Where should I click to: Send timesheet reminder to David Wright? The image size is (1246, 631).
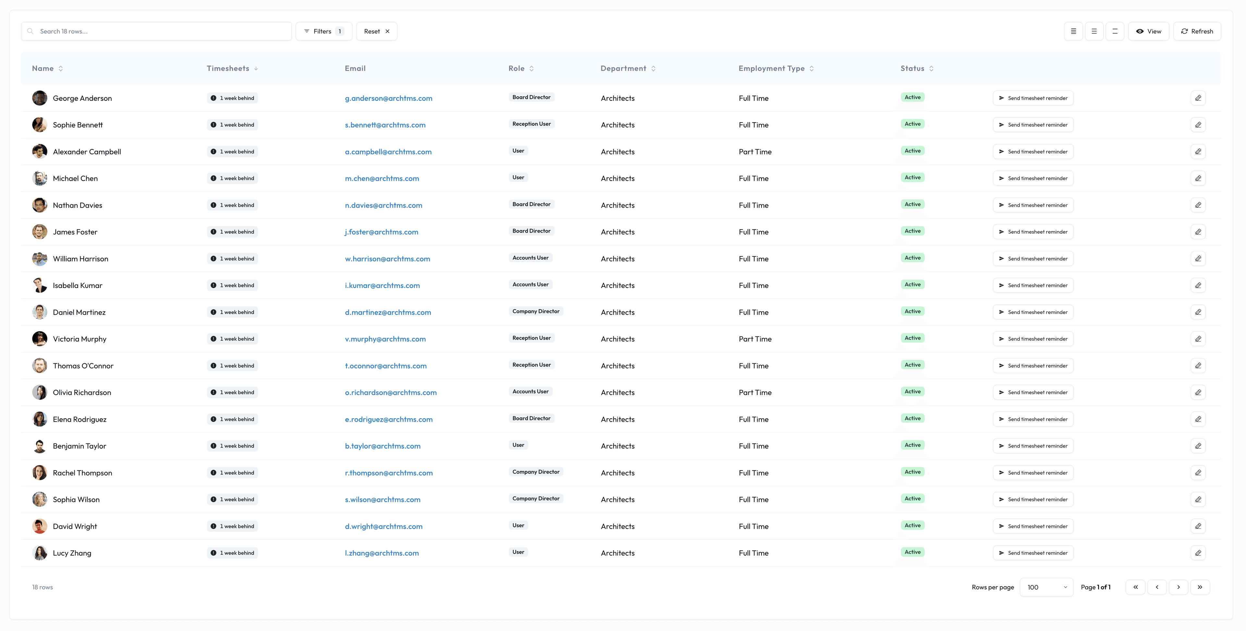click(1033, 526)
